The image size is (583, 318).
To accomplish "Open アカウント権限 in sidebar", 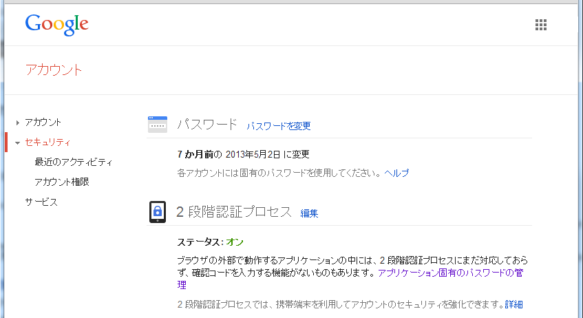I will point(62,182).
